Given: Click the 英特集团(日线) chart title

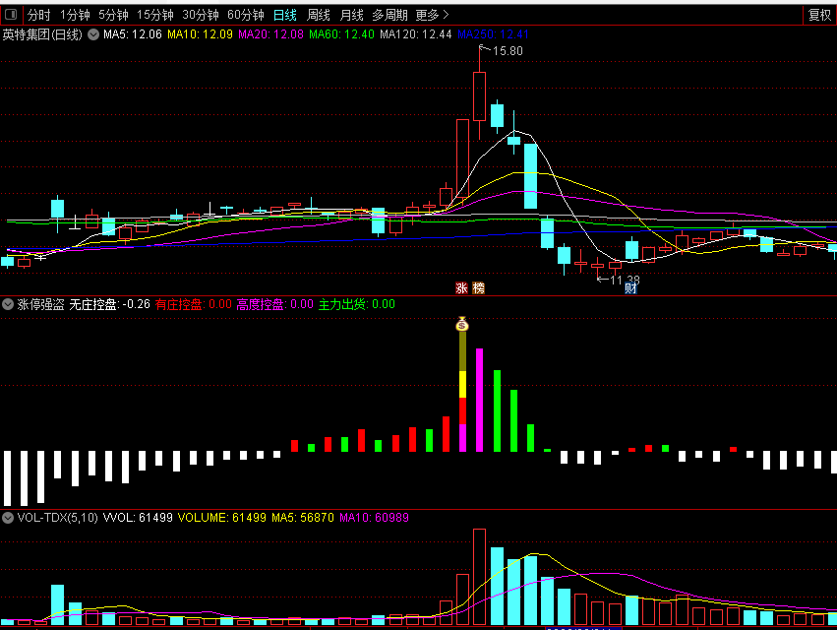Looking at the screenshot, I should pyautogui.click(x=42, y=34).
